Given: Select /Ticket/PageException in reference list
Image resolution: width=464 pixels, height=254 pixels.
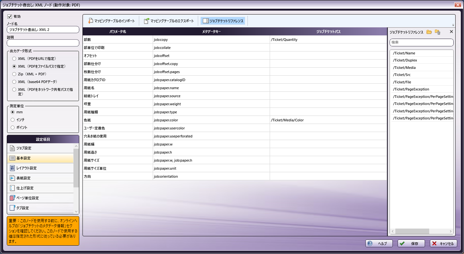Looking at the screenshot, I should (x=421, y=89).
